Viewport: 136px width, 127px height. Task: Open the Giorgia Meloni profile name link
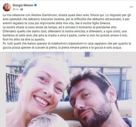(x=23, y=5)
